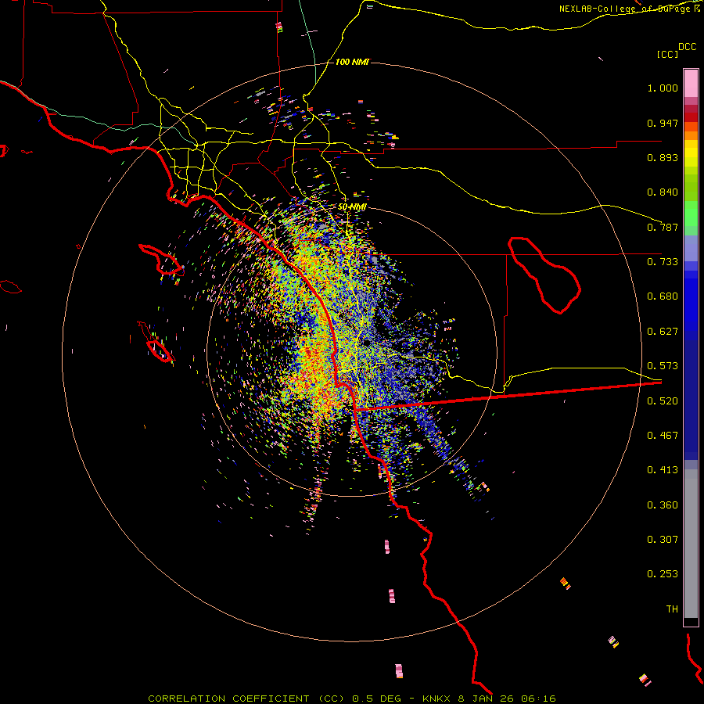Select the 0.467 legend value

(x=663, y=436)
